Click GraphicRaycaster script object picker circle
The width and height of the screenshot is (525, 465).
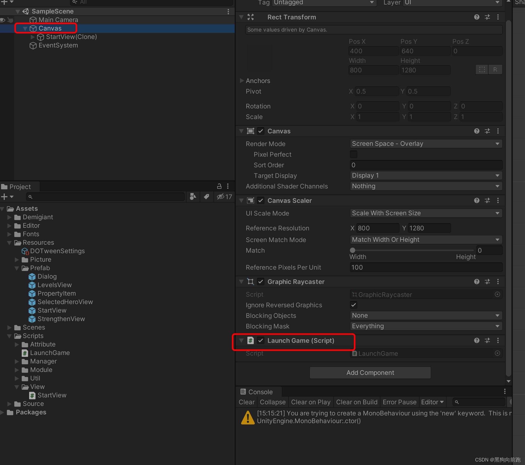pos(497,295)
